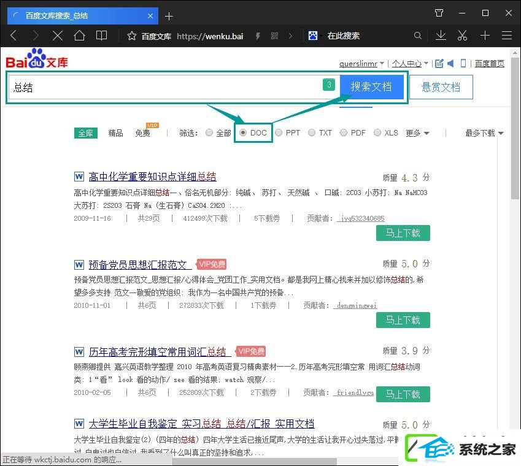521x466 pixels.
Task: Click the browser forward arrow
Action: (36, 35)
